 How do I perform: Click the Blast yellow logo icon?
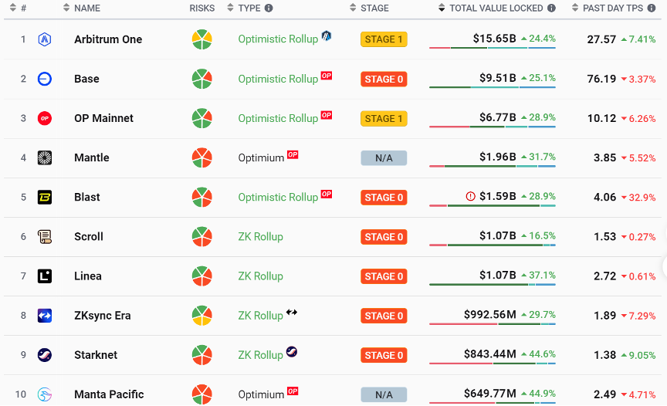coord(45,197)
